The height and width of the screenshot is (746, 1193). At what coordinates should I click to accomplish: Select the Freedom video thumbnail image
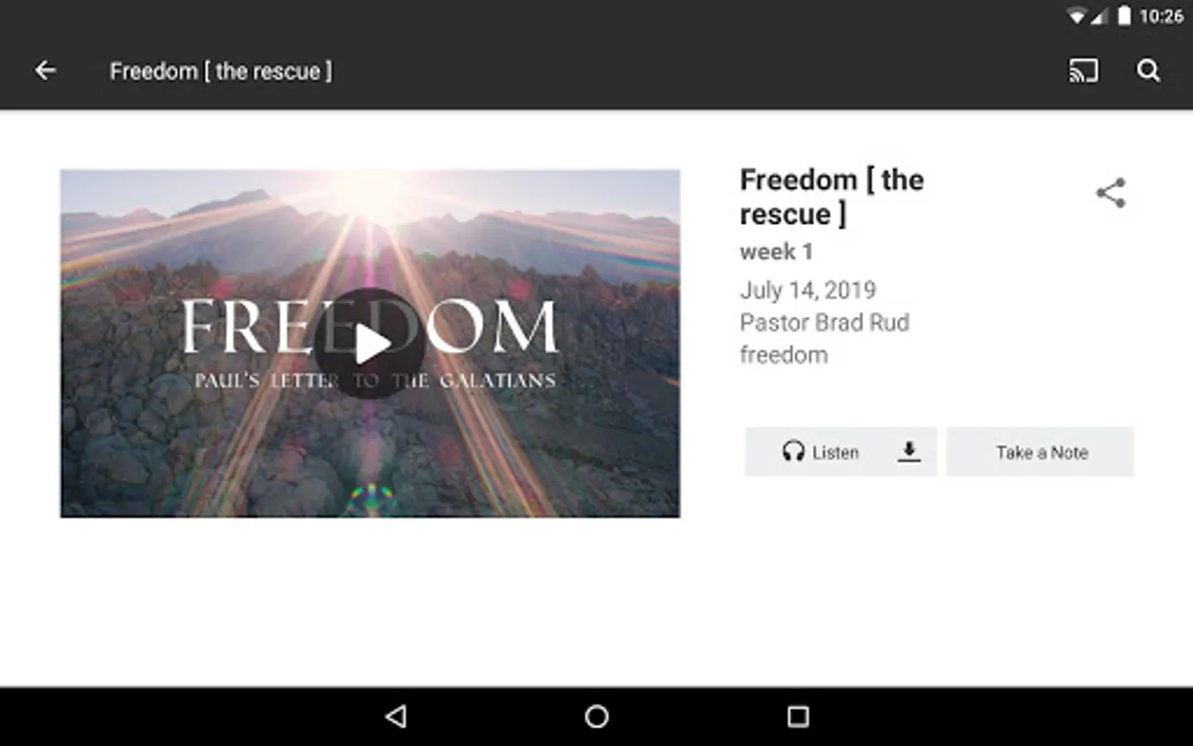(x=369, y=343)
